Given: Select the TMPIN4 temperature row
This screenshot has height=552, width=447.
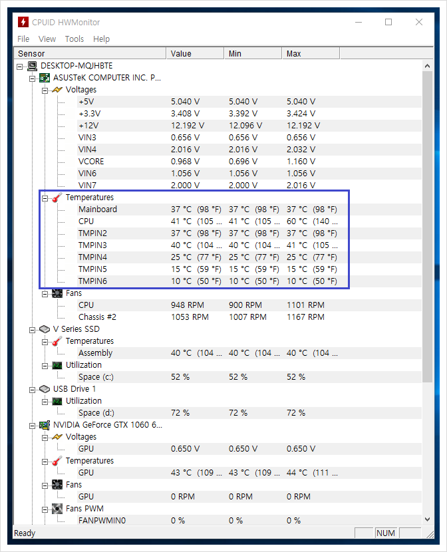Looking at the screenshot, I should [249, 257].
